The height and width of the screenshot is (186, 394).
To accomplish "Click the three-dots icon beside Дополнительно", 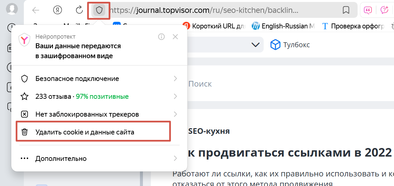I will [24, 159].
